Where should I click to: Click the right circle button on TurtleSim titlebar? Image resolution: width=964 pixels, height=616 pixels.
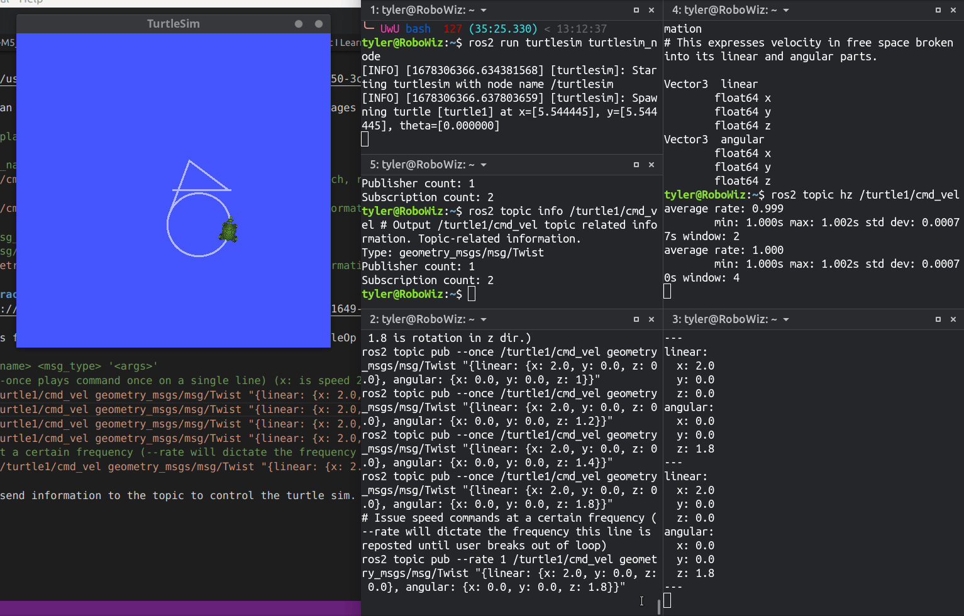point(318,23)
